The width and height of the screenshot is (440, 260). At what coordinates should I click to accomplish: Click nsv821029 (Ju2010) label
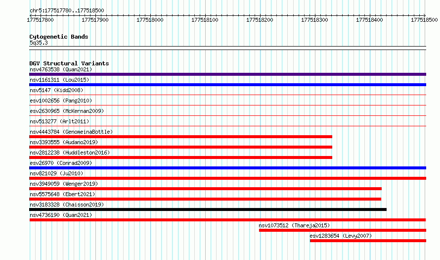pos(56,173)
